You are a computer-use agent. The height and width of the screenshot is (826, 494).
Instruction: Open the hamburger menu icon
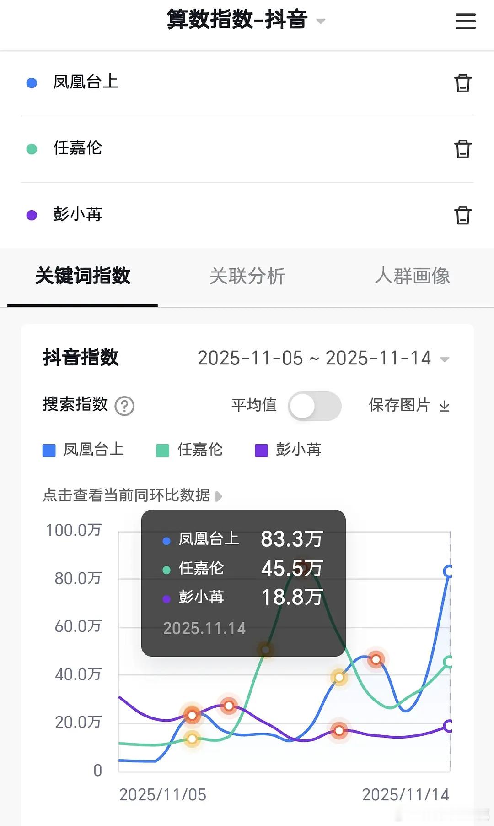coord(466,21)
